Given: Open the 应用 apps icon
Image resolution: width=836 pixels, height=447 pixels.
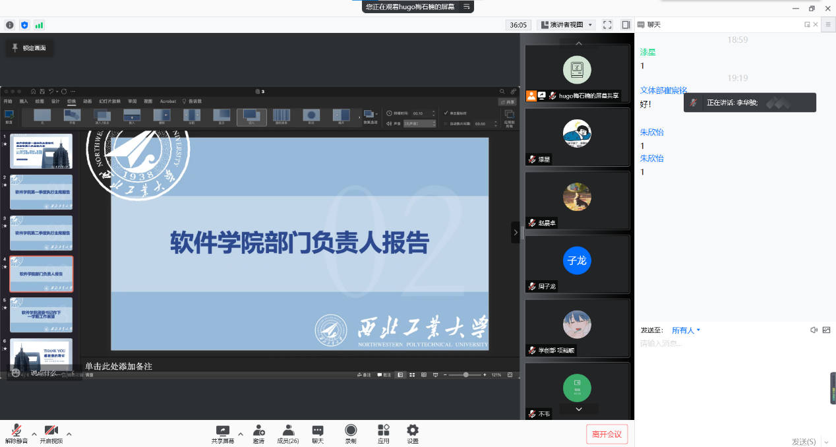Looking at the screenshot, I should point(383,433).
